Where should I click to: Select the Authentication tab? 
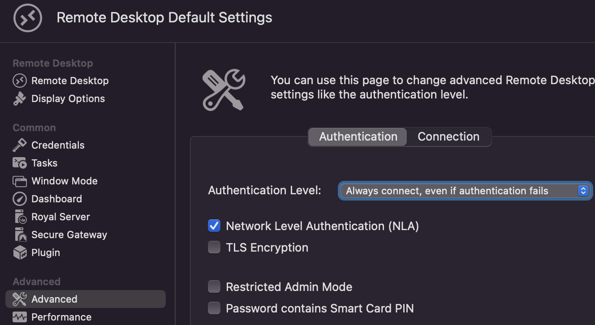[358, 137]
